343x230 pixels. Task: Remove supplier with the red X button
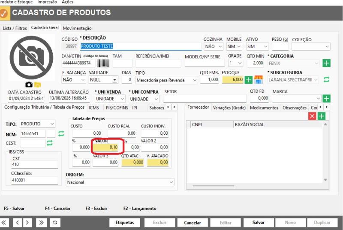point(312,116)
